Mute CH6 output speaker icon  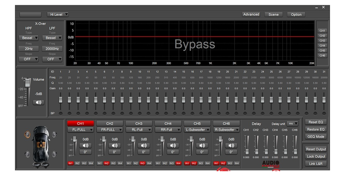pyautogui.click(x=231, y=145)
